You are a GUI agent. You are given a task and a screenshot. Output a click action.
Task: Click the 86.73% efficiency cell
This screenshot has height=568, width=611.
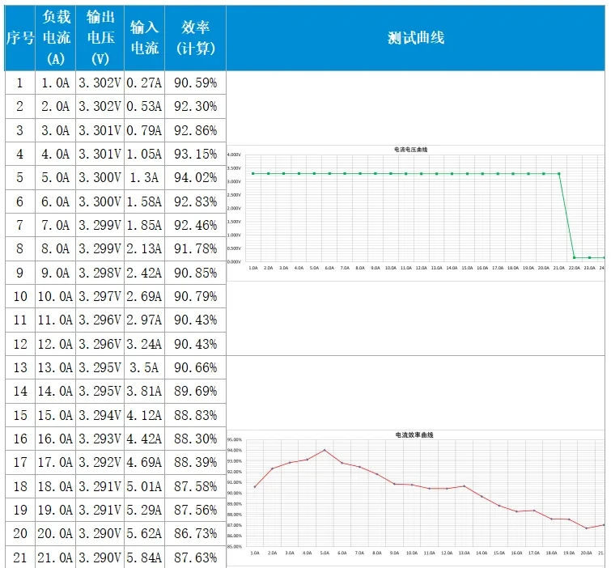[195, 533]
